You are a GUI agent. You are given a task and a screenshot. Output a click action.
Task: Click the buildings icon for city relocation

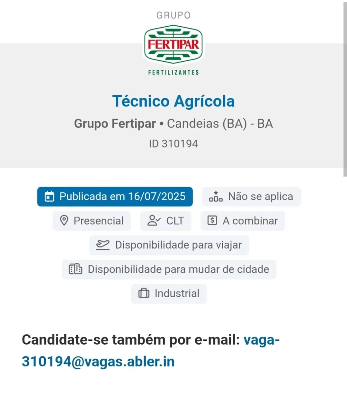point(76,269)
